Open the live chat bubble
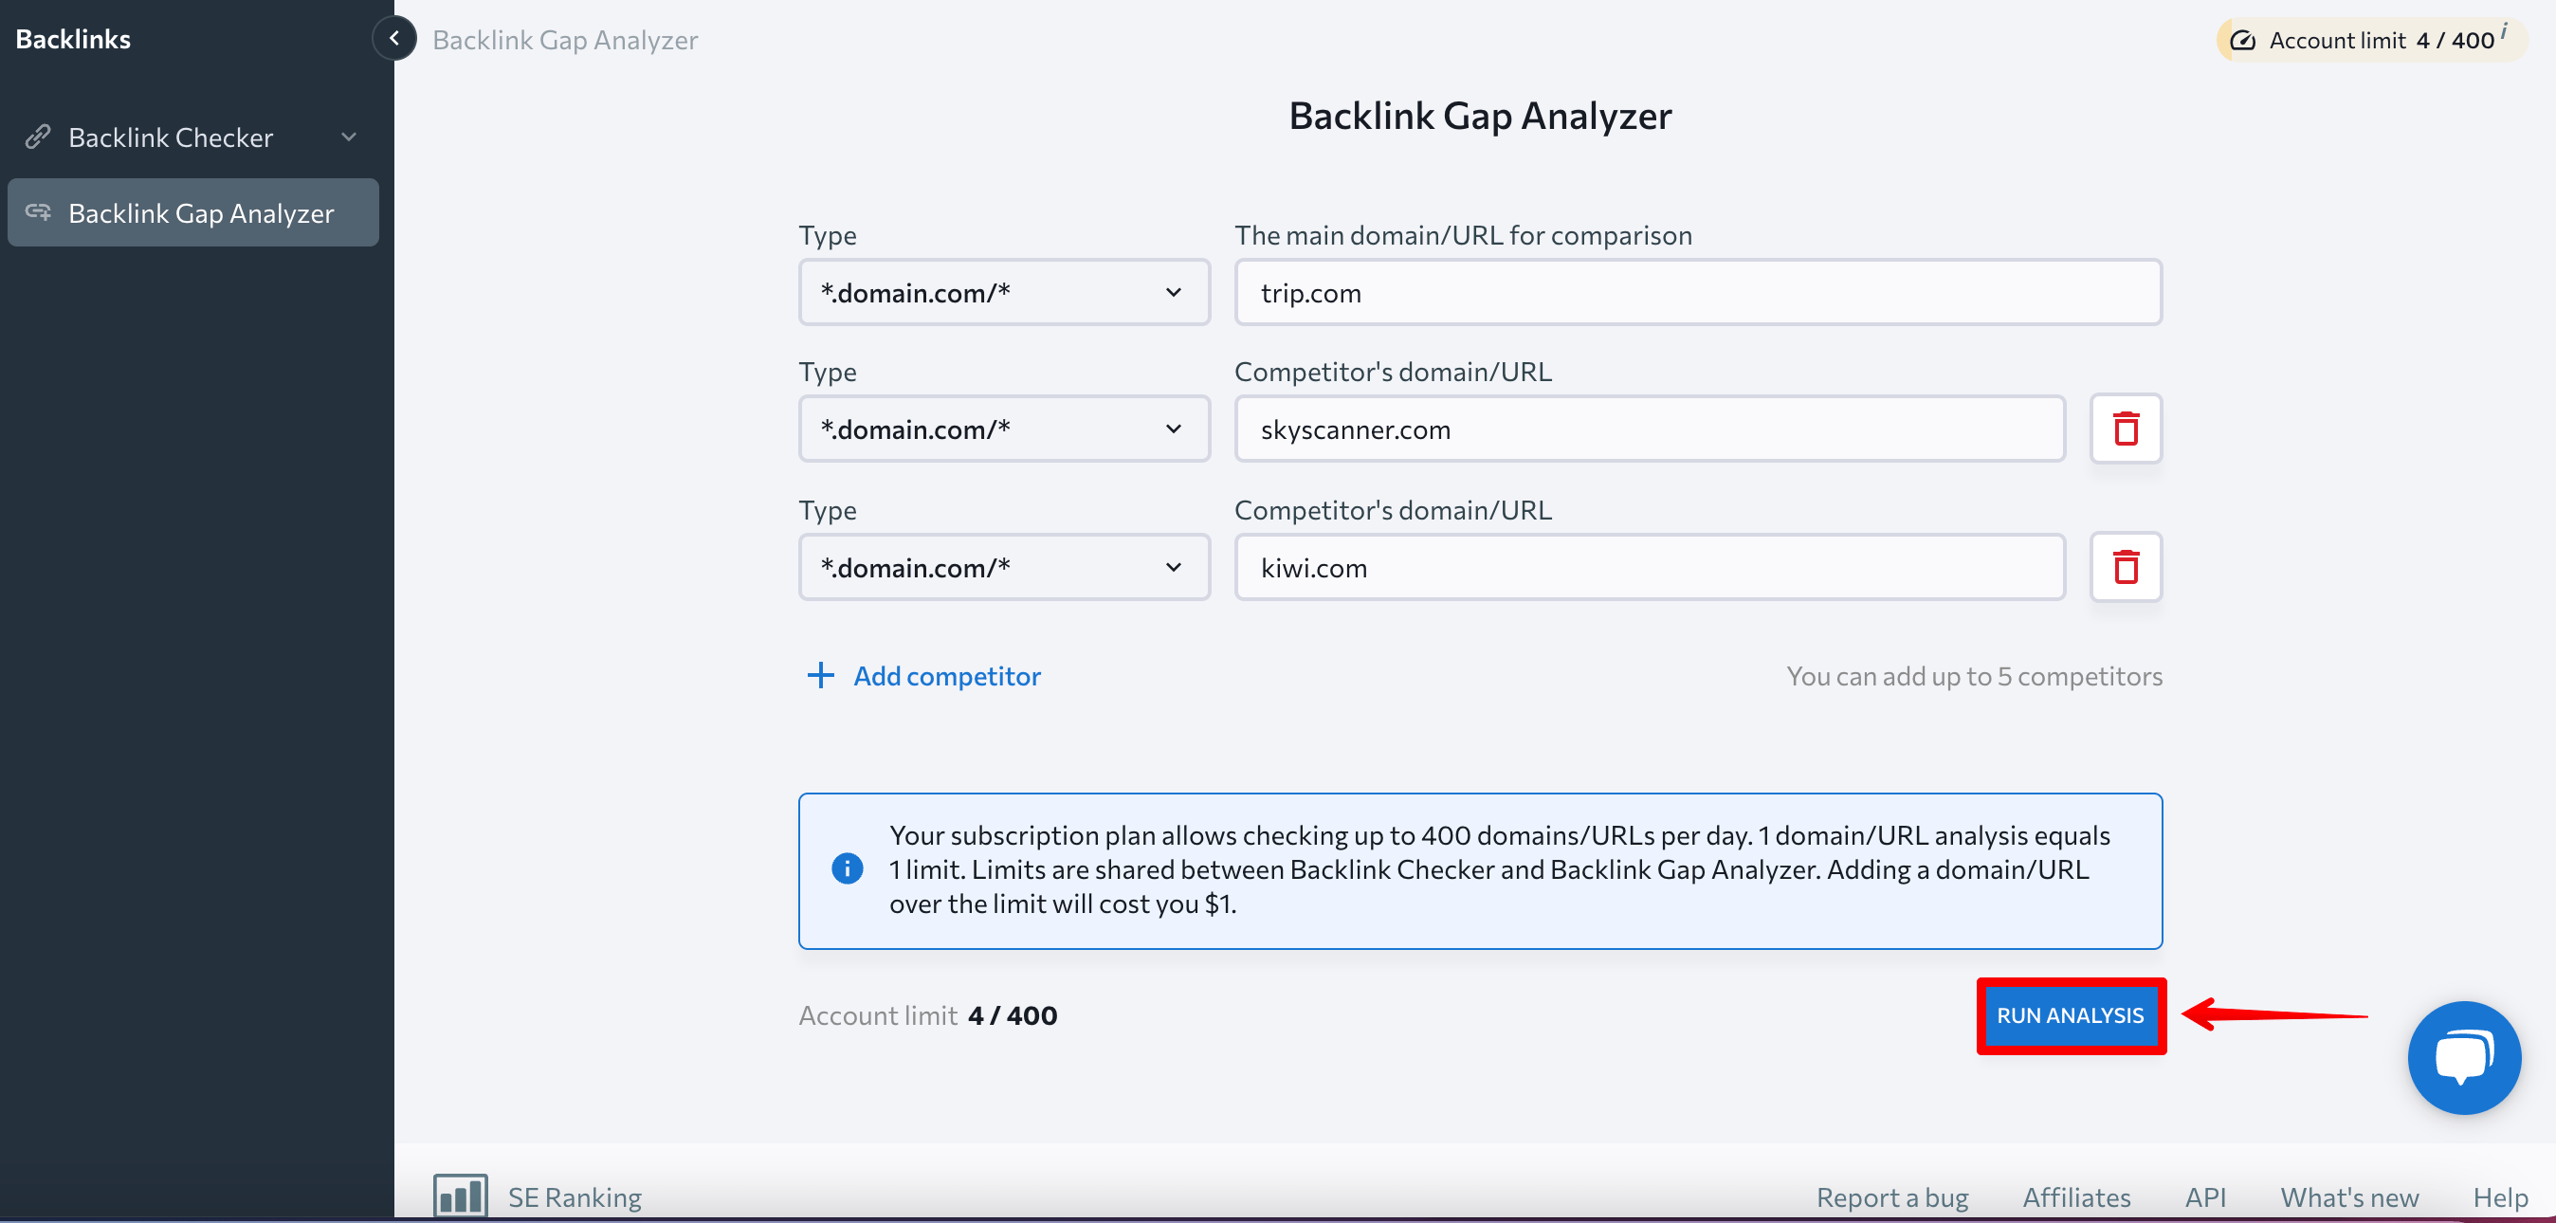The width and height of the screenshot is (2556, 1223). point(2464,1057)
